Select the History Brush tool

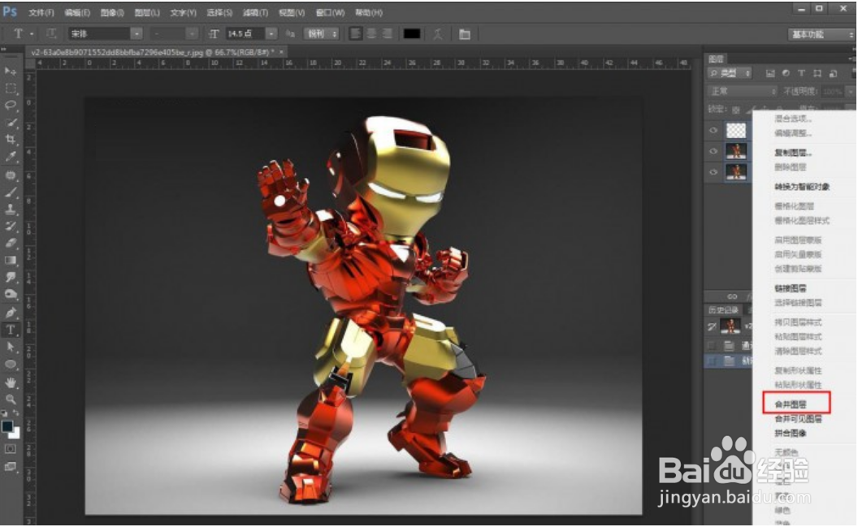tap(11, 226)
